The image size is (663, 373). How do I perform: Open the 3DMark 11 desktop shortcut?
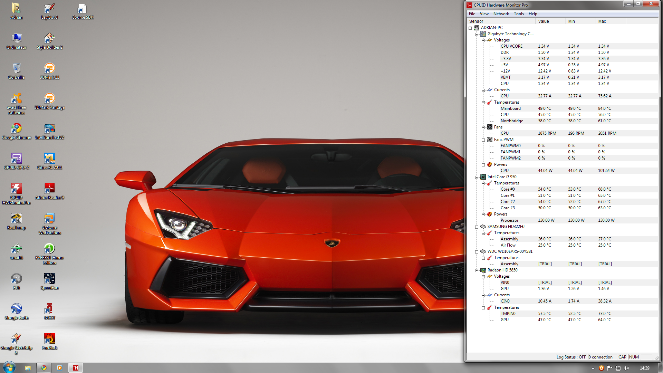(49, 68)
